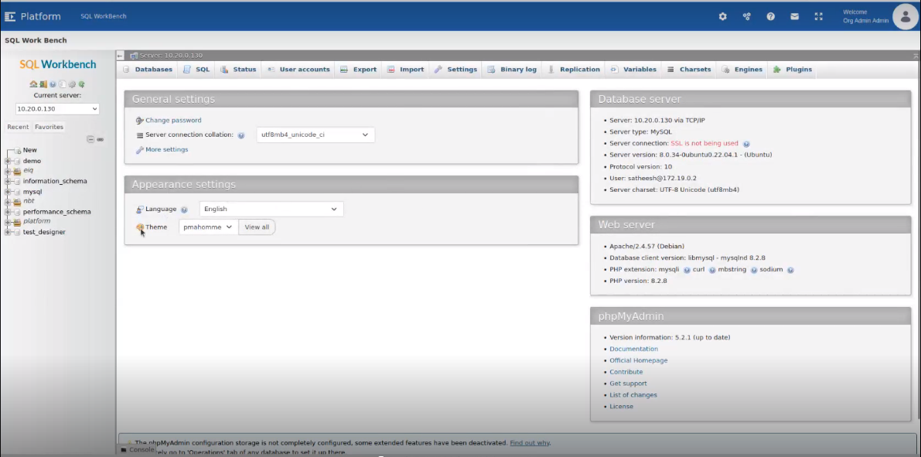This screenshot has width=921, height=457.
Task: Click the help icon after sodium extension
Action: (790, 270)
